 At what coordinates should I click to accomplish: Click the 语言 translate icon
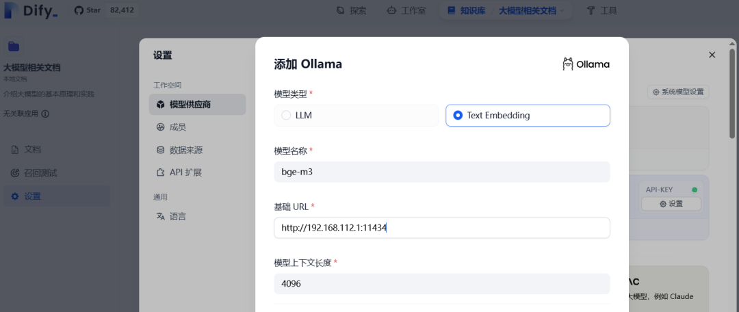161,216
